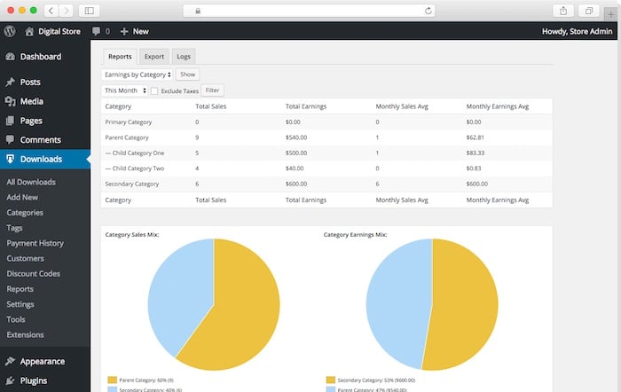
Task: Switch to the Export tab
Action: (154, 56)
